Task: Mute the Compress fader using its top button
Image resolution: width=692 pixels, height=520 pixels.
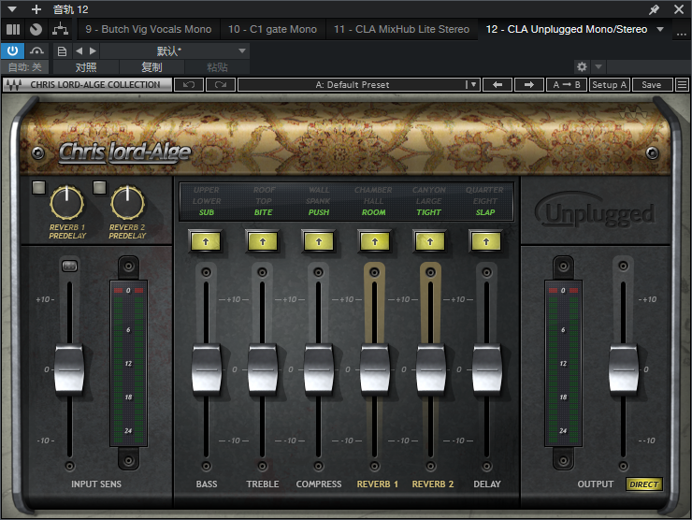Action: (x=319, y=272)
